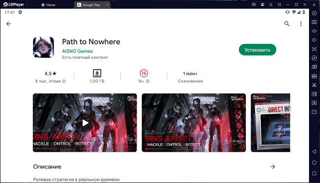The width and height of the screenshot is (320, 183).
Task: Open the LDPlayer gamepad icon in title bar
Action: [254, 5]
